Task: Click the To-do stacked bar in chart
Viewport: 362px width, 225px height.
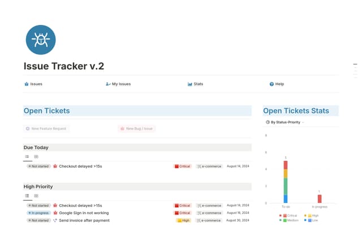Action: click(286, 182)
